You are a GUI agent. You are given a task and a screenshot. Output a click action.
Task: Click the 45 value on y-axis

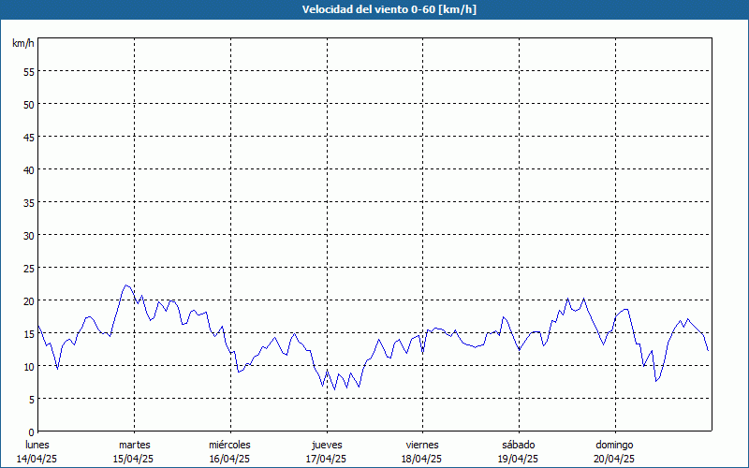coord(29,138)
